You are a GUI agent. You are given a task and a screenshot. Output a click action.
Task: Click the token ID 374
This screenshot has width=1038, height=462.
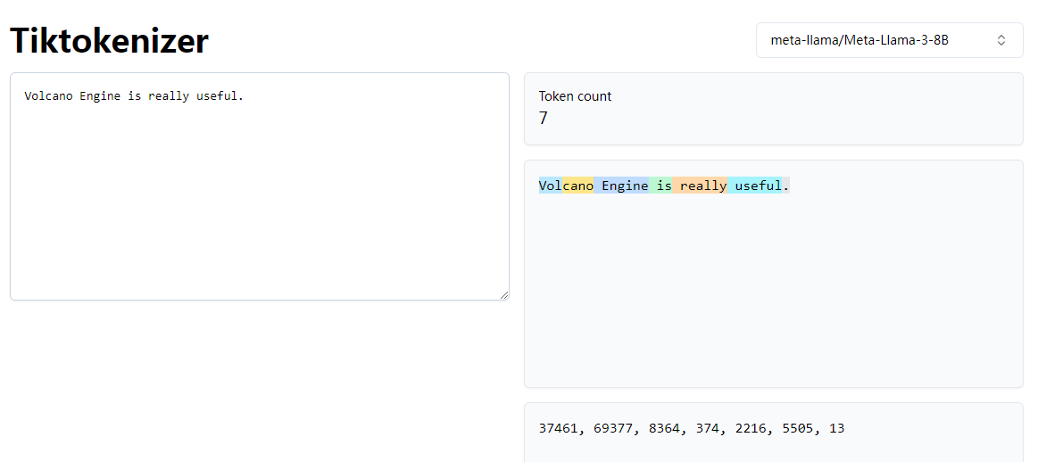pos(708,428)
